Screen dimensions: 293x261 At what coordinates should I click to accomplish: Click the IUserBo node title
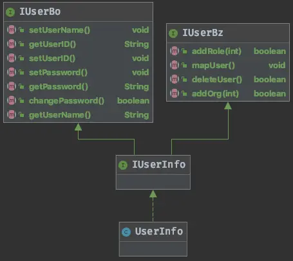pos(40,12)
